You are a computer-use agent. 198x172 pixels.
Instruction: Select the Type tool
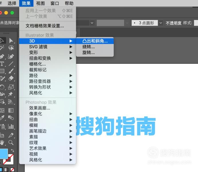(x=2, y=64)
